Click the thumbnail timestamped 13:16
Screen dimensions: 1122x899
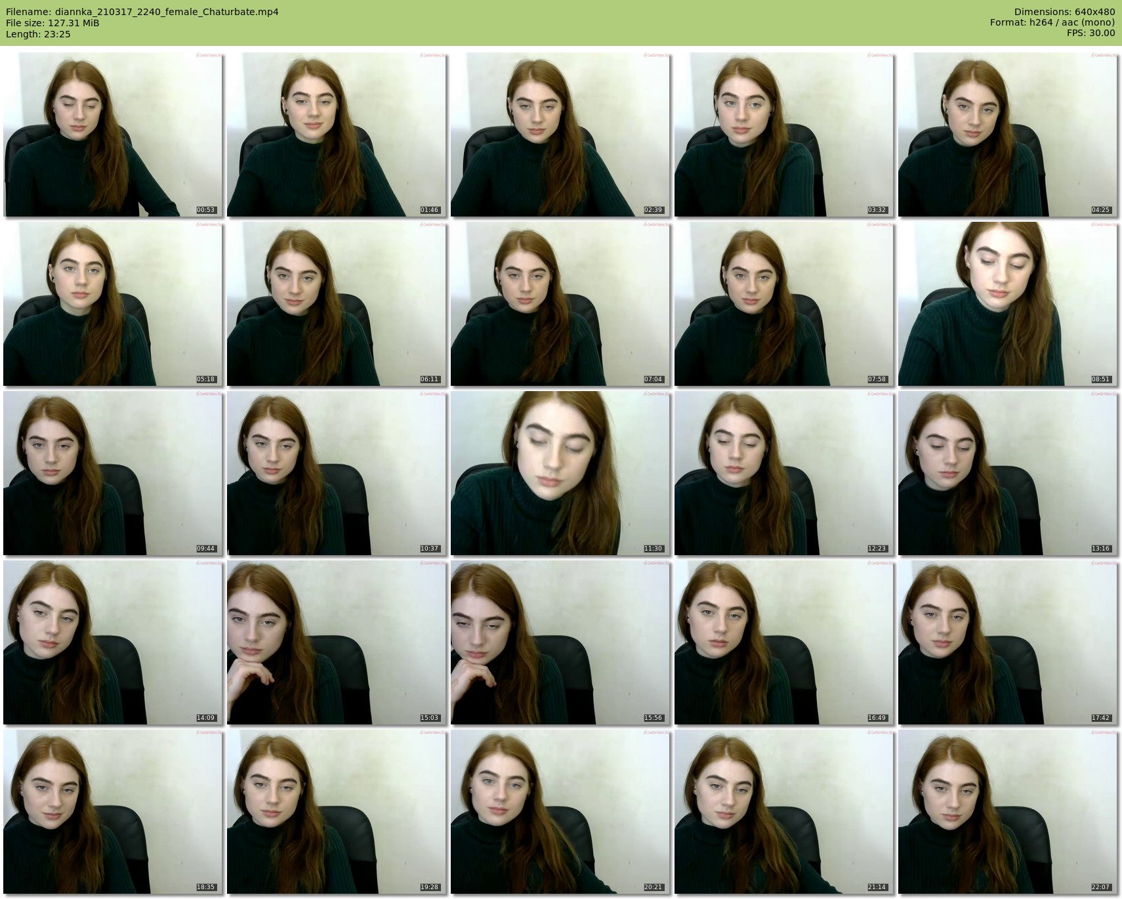pyautogui.click(x=1008, y=473)
